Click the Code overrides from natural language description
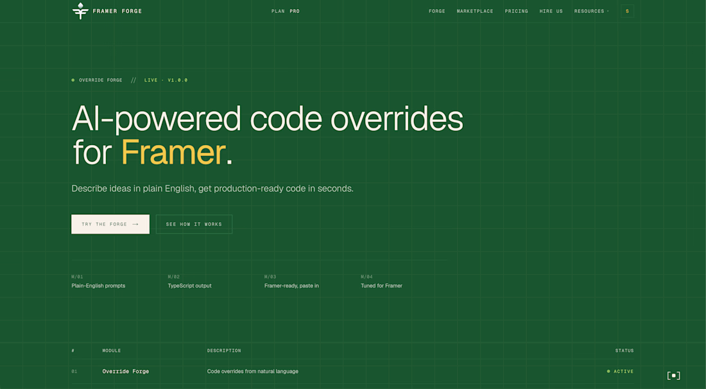Image resolution: width=706 pixels, height=389 pixels. tap(253, 372)
